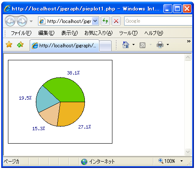Click the インターネット zone text in status bar
196x170 pixels.
pyautogui.click(x=102, y=162)
